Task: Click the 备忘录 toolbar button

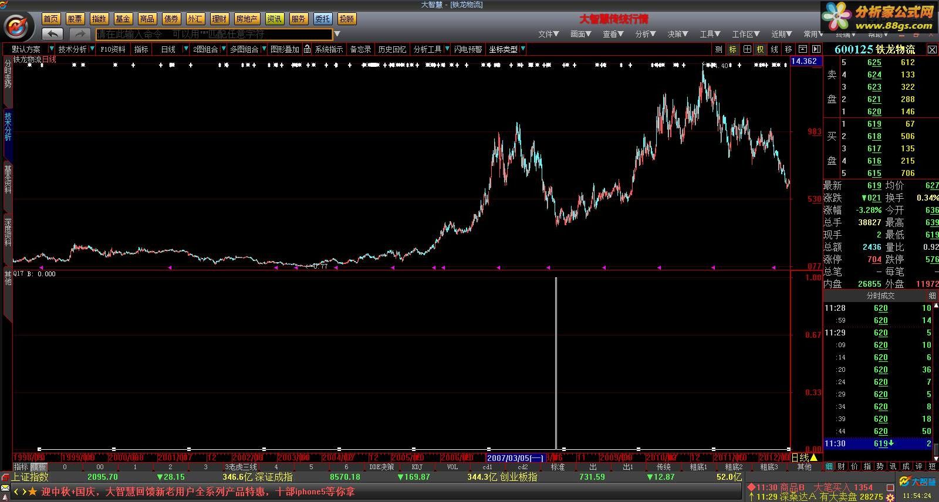Action: 360,49
